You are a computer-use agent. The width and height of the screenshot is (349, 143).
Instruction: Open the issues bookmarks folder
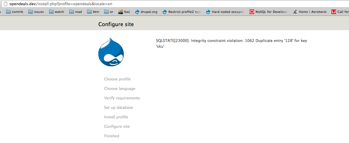(x=36, y=12)
